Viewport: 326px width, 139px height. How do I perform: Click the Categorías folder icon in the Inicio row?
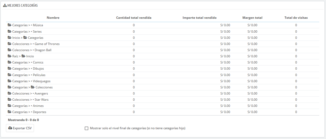tap(25, 38)
